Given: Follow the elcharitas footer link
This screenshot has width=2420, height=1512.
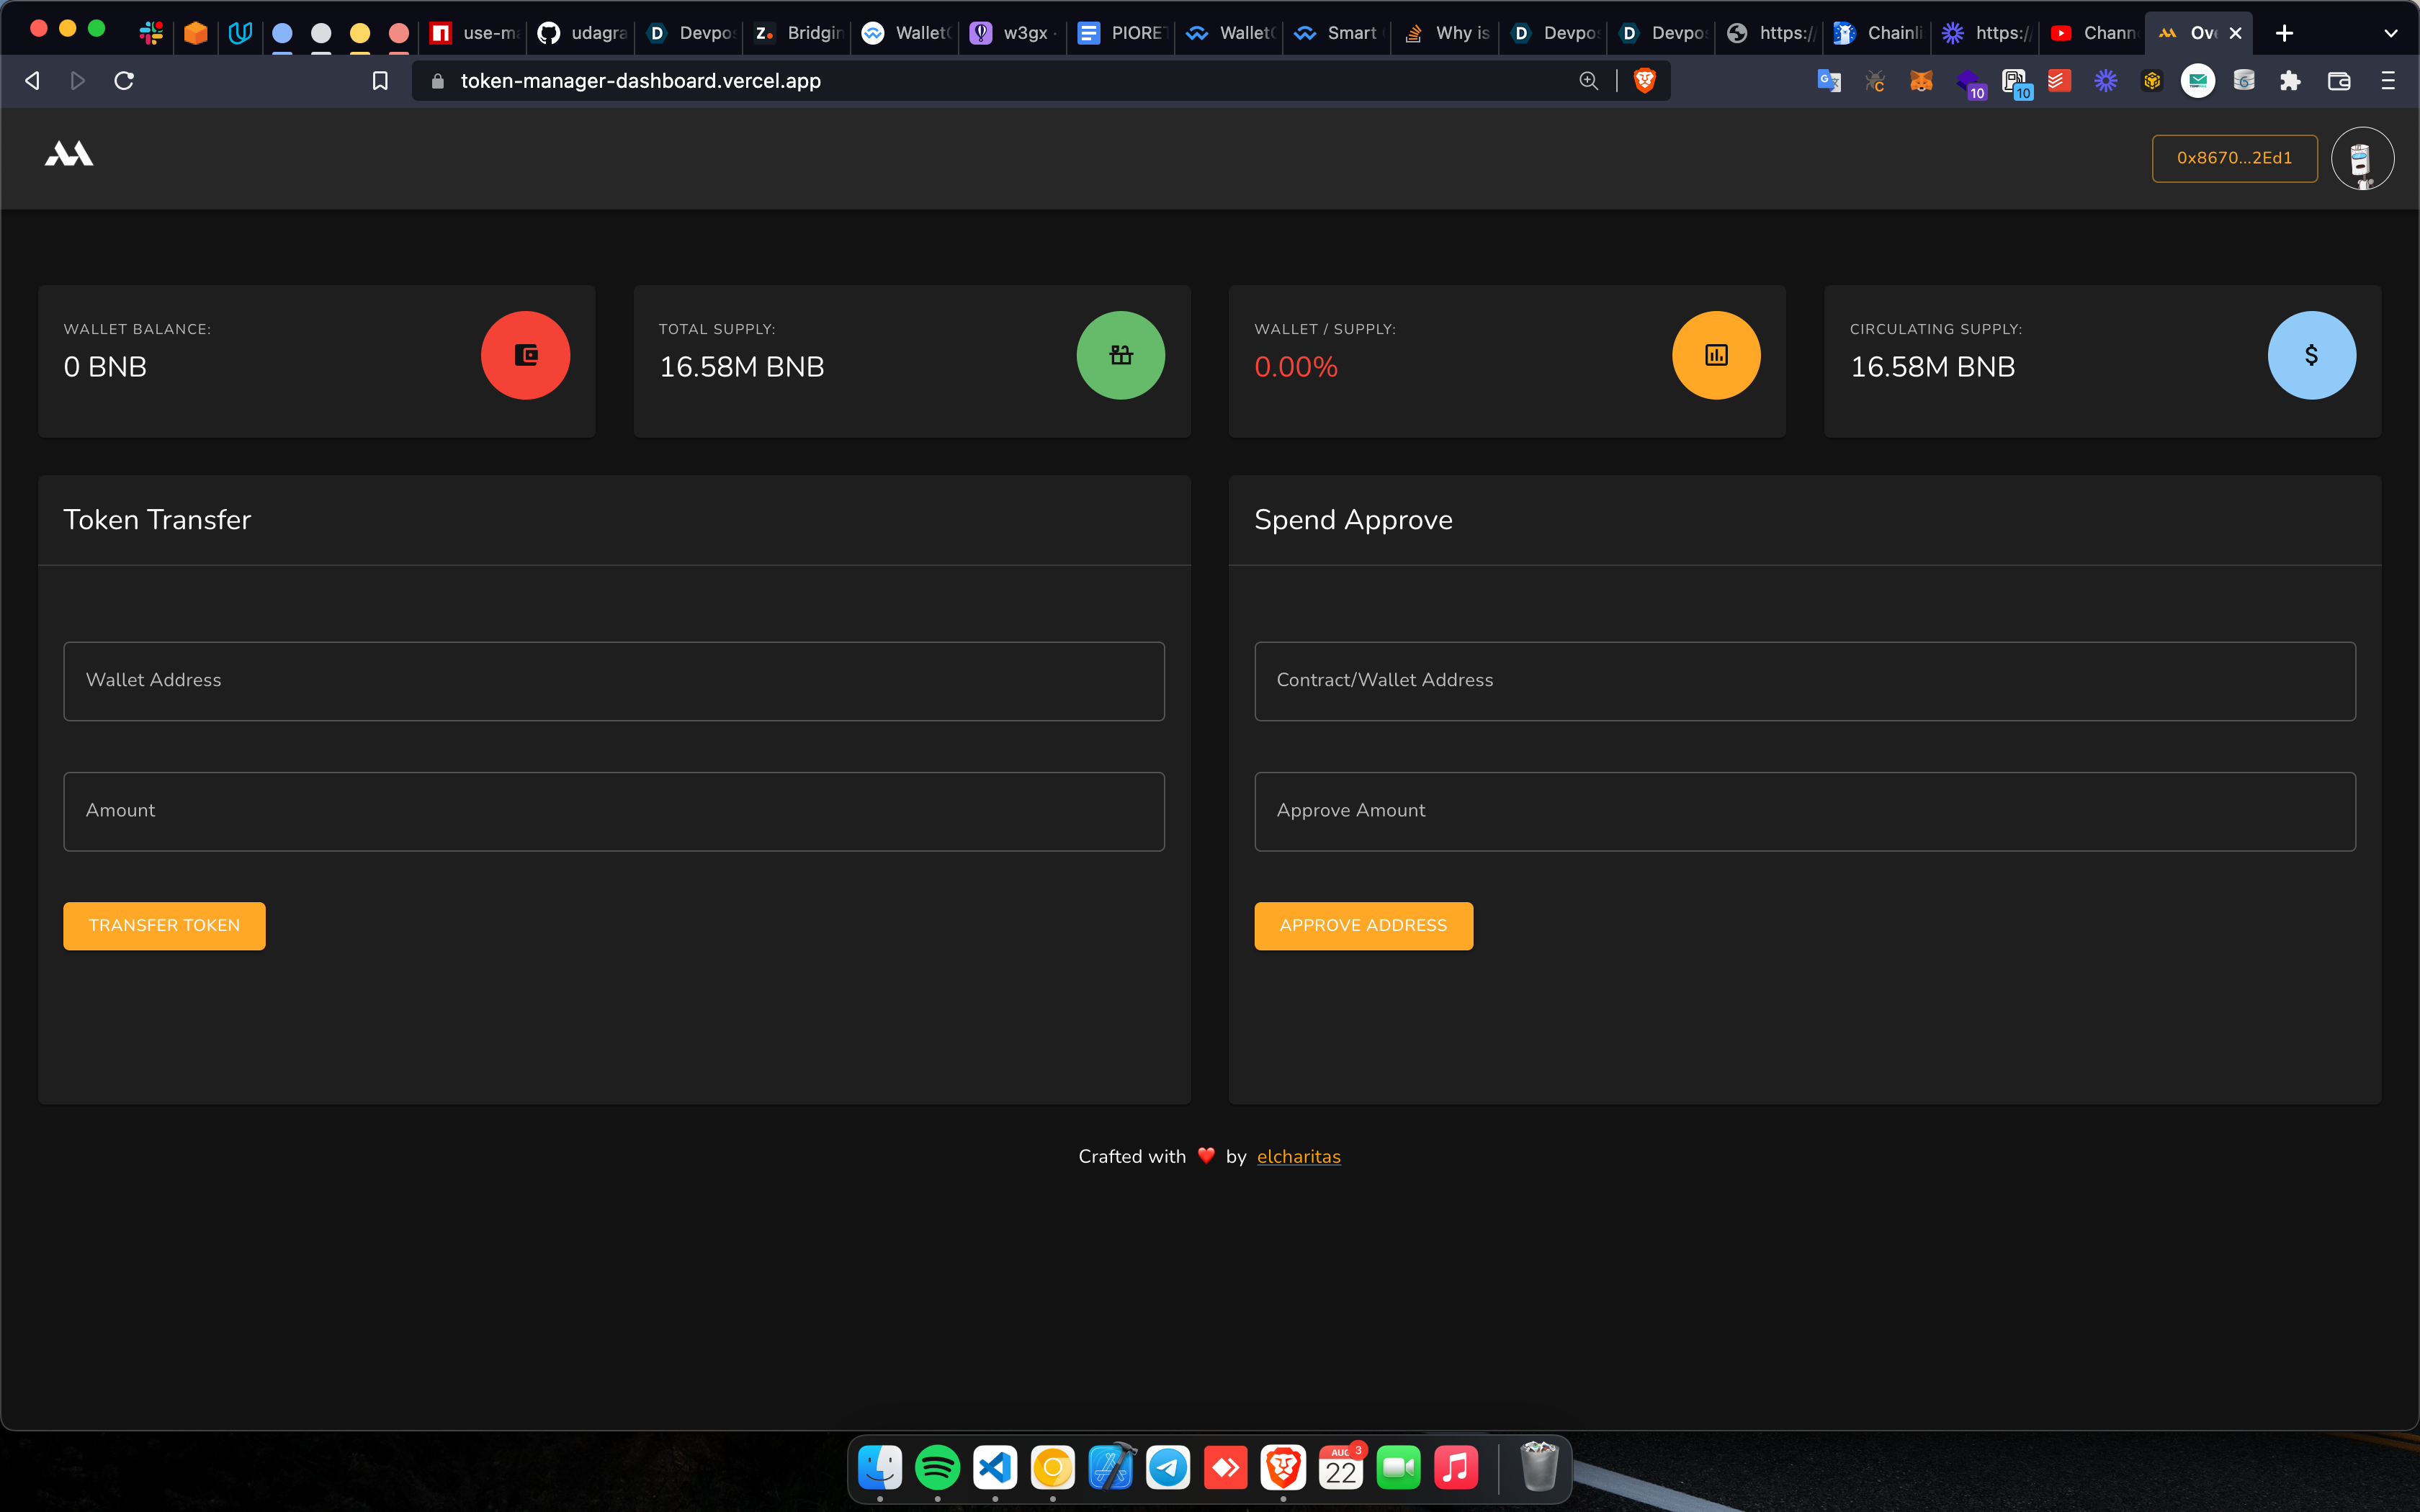Looking at the screenshot, I should point(1298,1156).
